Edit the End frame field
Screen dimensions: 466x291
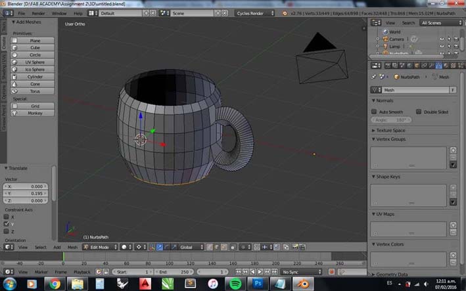pyautogui.click(x=174, y=272)
